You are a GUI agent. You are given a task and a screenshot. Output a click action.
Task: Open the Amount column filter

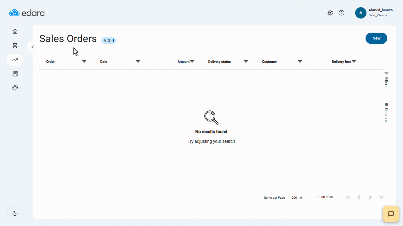(192, 62)
